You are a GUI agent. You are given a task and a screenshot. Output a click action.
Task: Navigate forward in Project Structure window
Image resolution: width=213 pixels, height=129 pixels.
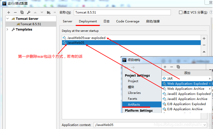point(133,67)
